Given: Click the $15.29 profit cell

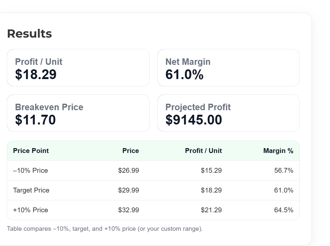Looking at the screenshot, I should (x=211, y=170).
